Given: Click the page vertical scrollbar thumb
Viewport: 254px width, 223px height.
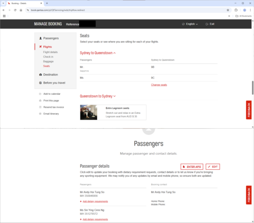Looking at the screenshot, I should pyautogui.click(x=252, y=88).
